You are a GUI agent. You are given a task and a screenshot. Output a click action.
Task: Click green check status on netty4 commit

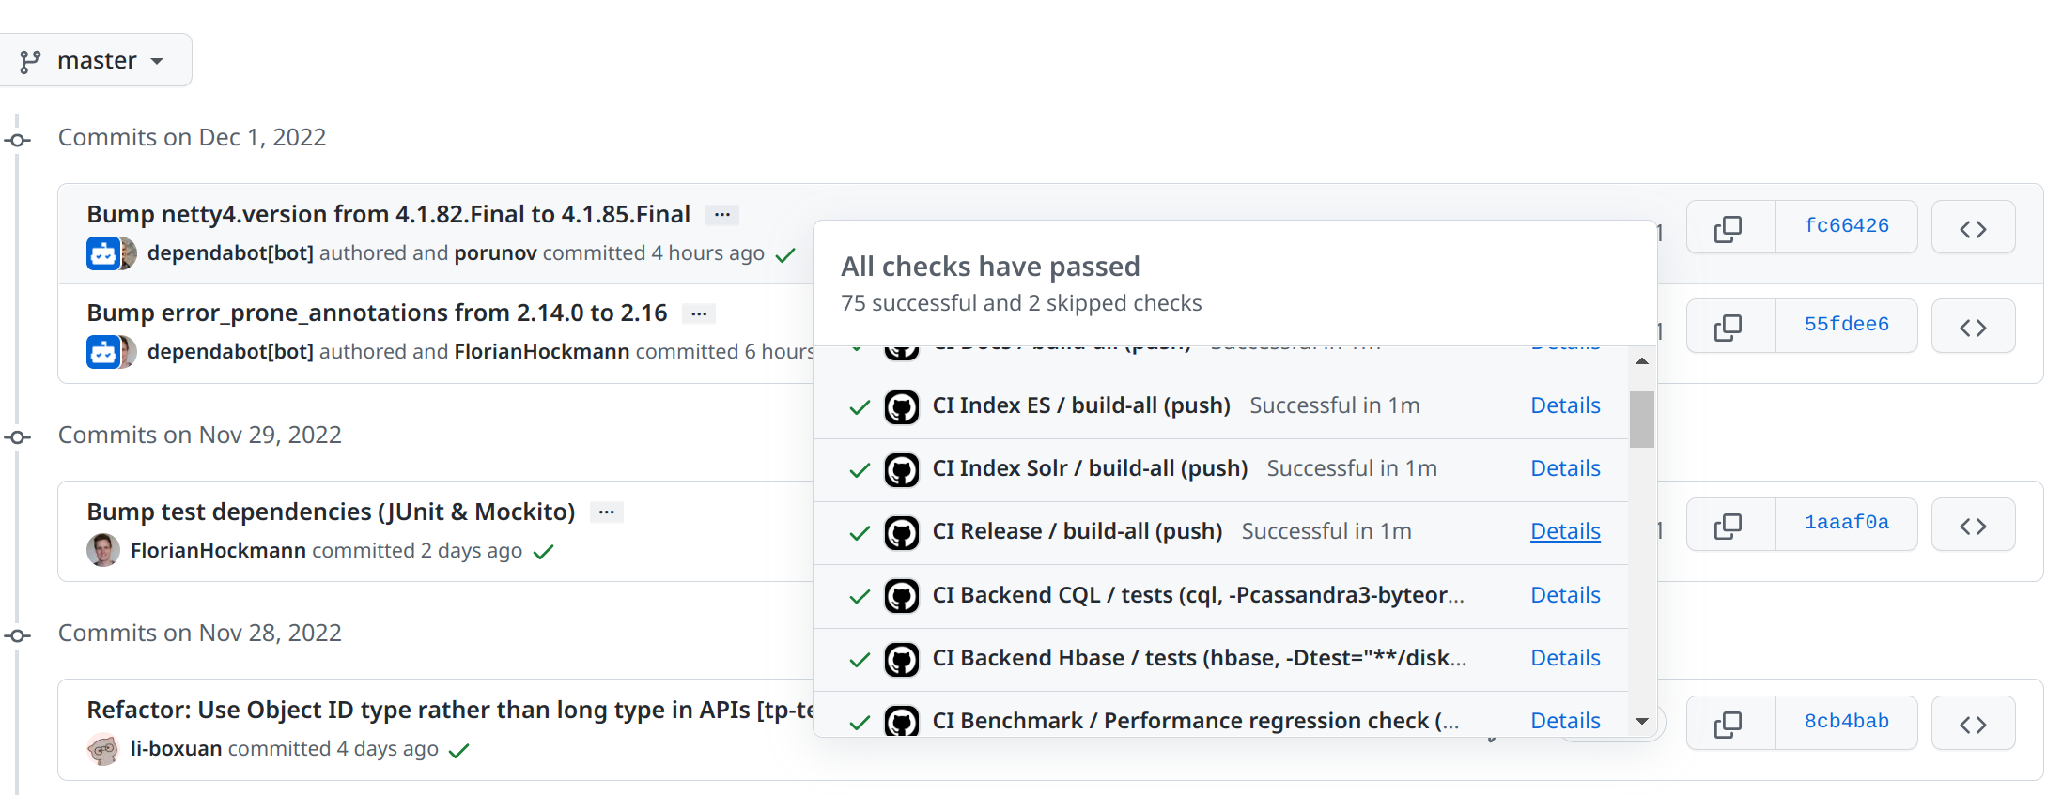[786, 254]
